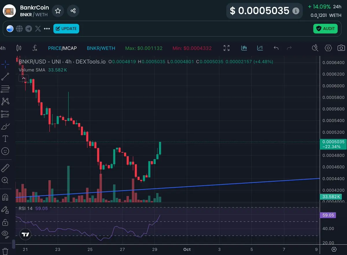Select the Text tool
This screenshot has height=255, width=347.
tap(5, 139)
